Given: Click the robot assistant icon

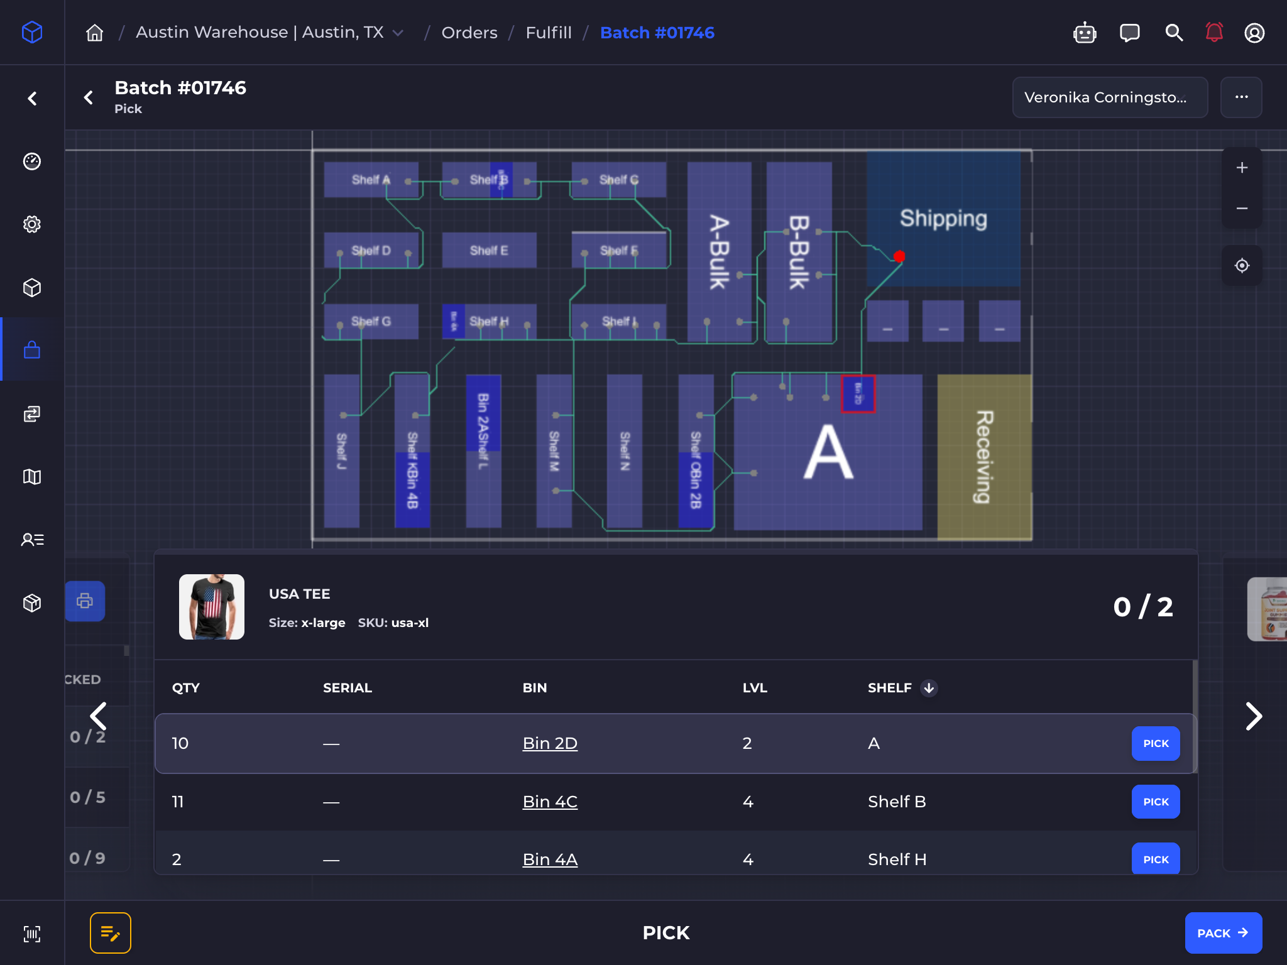Looking at the screenshot, I should [x=1085, y=33].
